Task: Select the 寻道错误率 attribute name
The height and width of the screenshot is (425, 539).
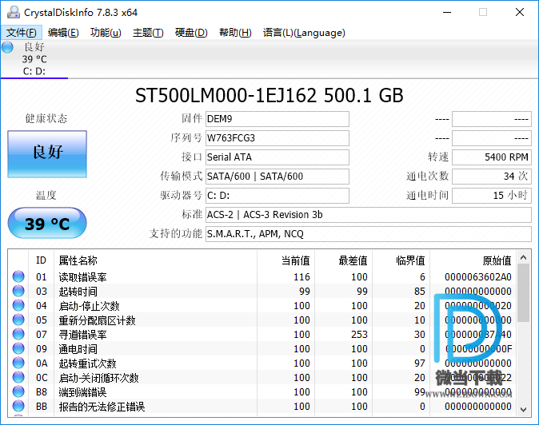Action: point(82,335)
